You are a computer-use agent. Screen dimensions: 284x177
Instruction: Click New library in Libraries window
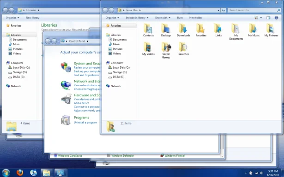[x=32, y=18]
